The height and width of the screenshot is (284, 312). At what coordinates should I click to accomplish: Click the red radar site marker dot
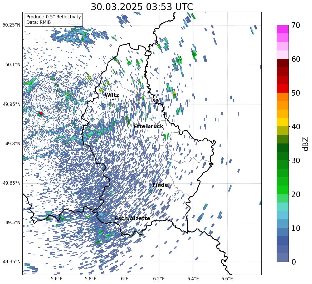click(41, 113)
